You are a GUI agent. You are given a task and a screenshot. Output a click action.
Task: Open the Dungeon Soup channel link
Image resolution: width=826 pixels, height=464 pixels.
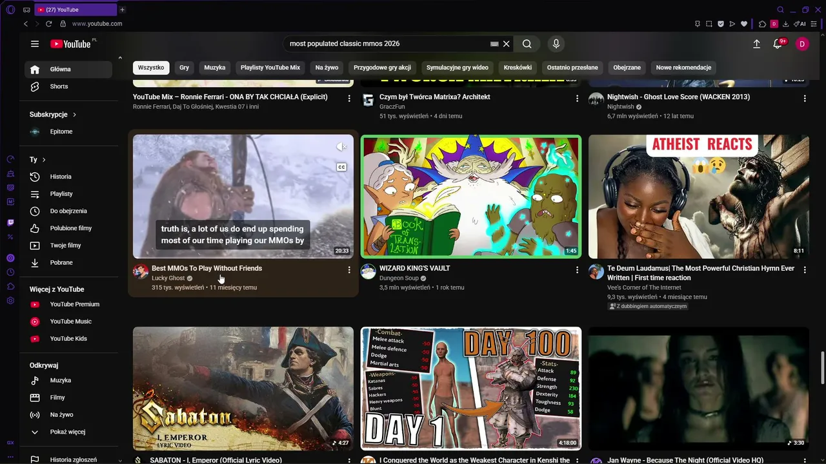399,278
